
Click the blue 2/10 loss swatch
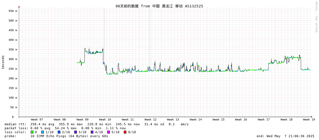[59, 132]
